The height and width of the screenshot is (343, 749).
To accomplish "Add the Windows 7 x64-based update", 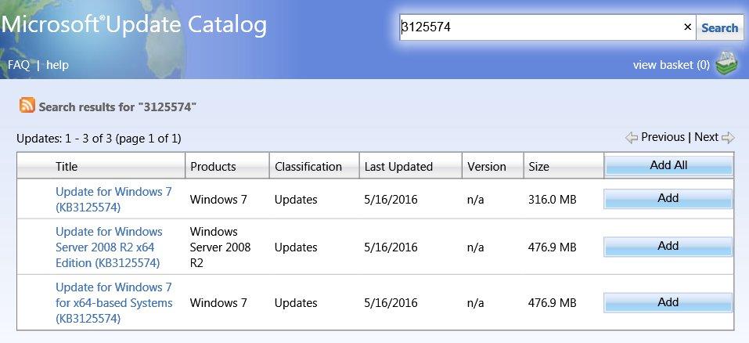I will click(668, 302).
